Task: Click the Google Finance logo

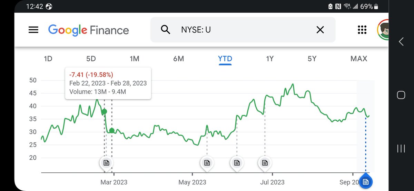Action: click(x=89, y=30)
